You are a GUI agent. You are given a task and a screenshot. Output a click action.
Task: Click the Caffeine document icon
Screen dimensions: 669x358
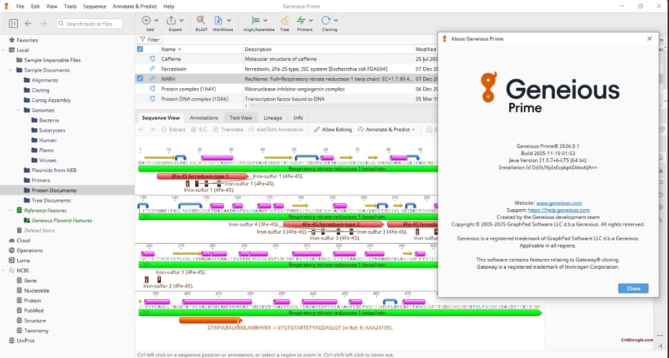[x=153, y=59]
